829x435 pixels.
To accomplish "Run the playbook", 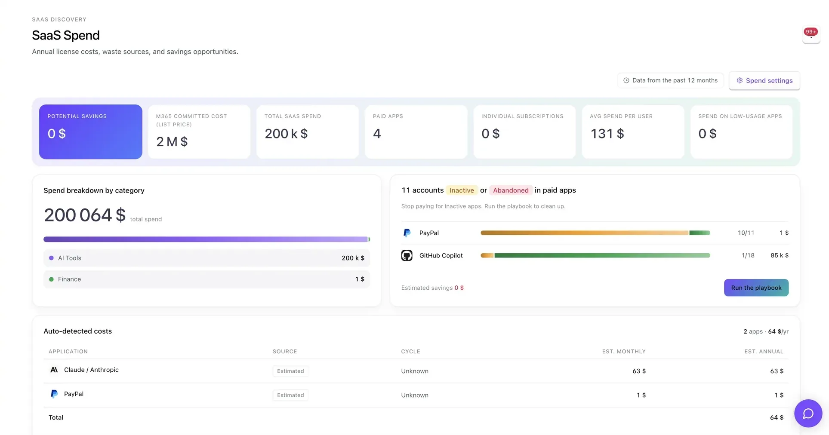I will pyautogui.click(x=756, y=288).
